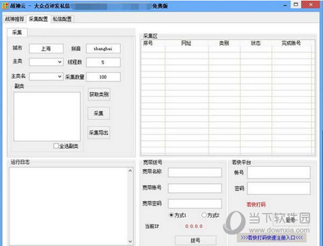
Task: Maximize the 战神云 window
Action: point(296,5)
